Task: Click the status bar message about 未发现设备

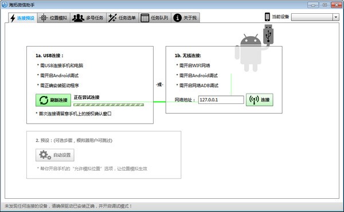Action: pos(68,206)
